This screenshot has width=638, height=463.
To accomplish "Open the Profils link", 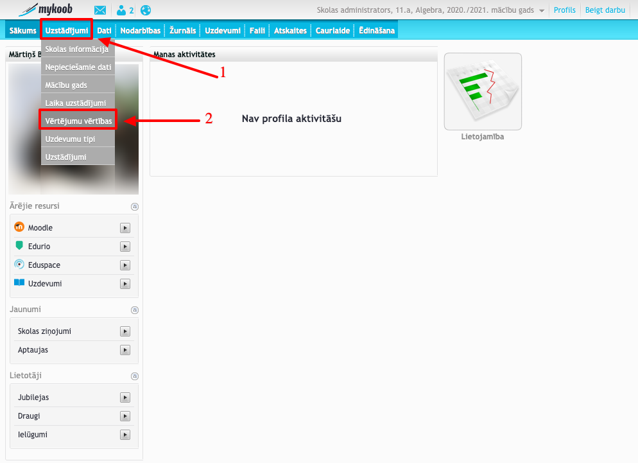I will (564, 10).
